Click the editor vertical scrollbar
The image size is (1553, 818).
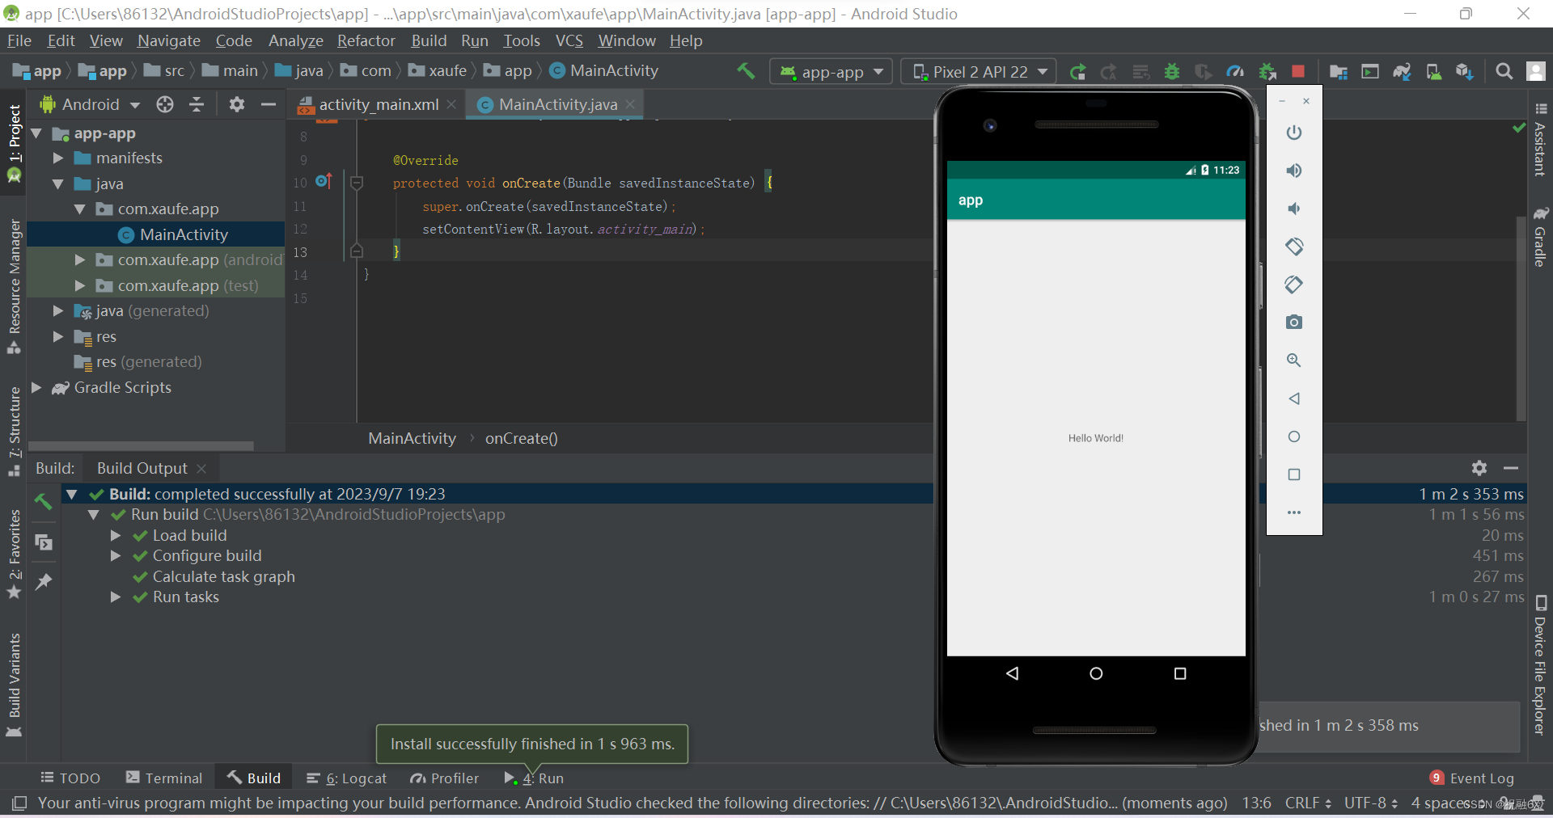pos(1521,318)
